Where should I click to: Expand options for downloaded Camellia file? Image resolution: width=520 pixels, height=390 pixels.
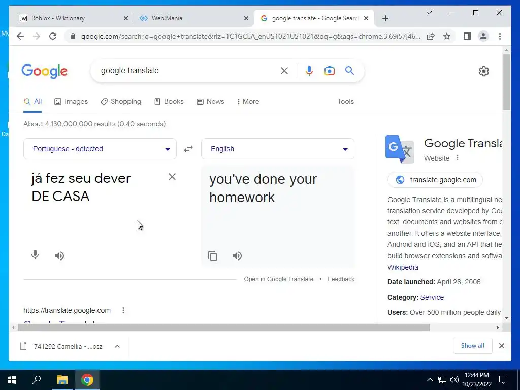point(117,346)
